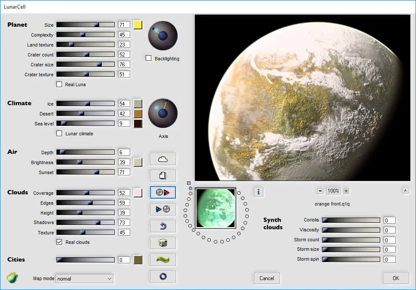This screenshot has height=290, width=416.
Task: Check the Real Luna option
Action: 59,84
